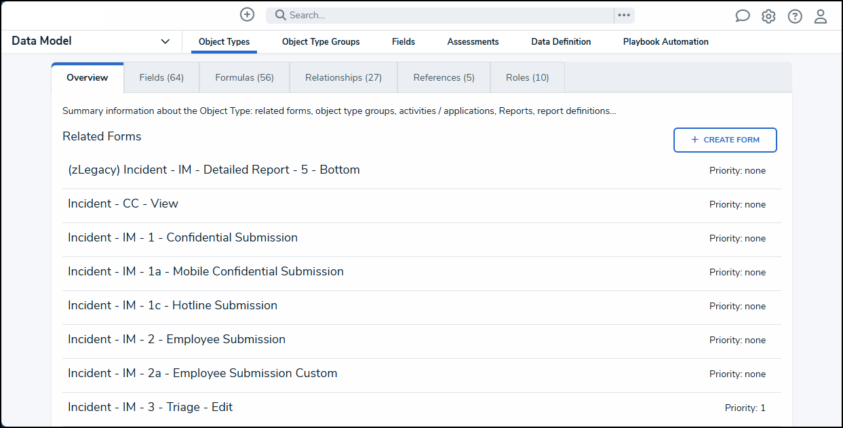
Task: Open the Incident - CC - View form
Action: click(x=123, y=203)
